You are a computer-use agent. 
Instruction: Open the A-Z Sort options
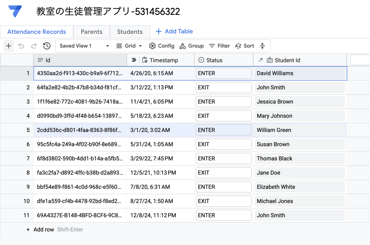[245, 46]
